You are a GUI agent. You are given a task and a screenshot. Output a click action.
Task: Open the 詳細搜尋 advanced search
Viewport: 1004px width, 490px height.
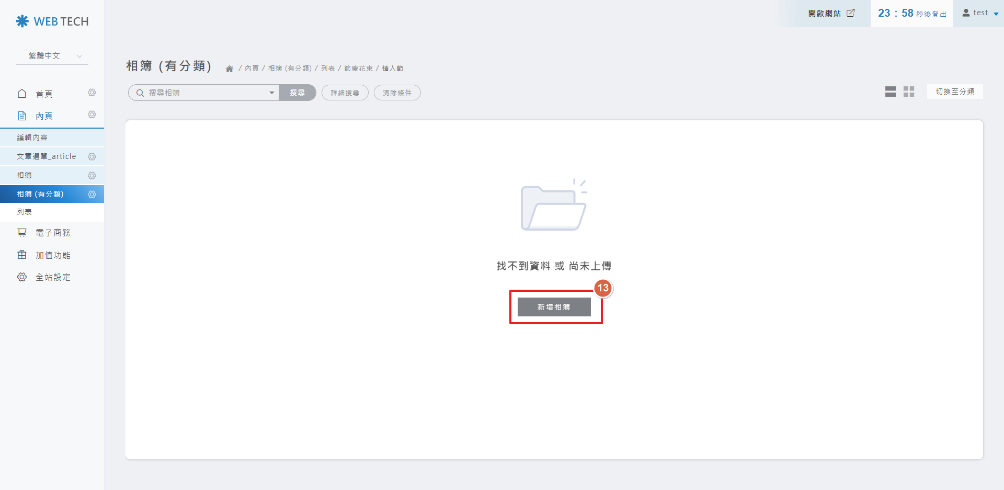click(345, 93)
